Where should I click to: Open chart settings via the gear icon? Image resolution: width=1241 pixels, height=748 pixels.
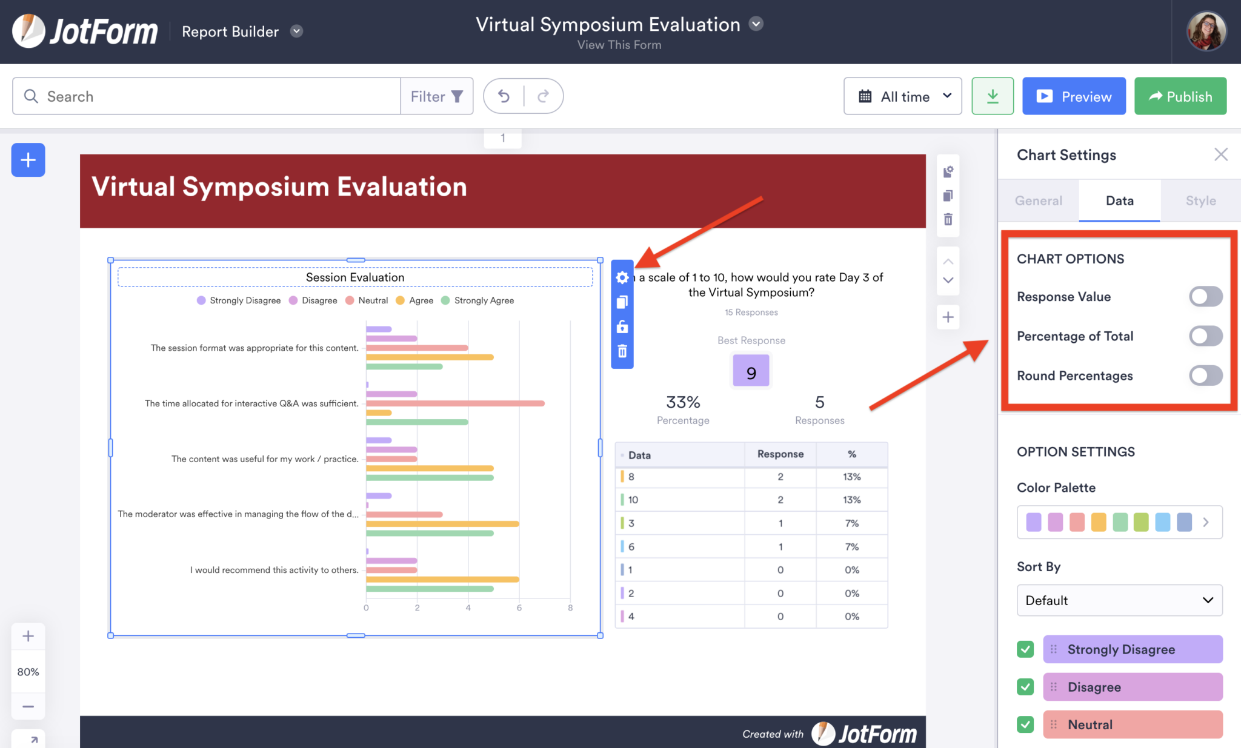(622, 277)
